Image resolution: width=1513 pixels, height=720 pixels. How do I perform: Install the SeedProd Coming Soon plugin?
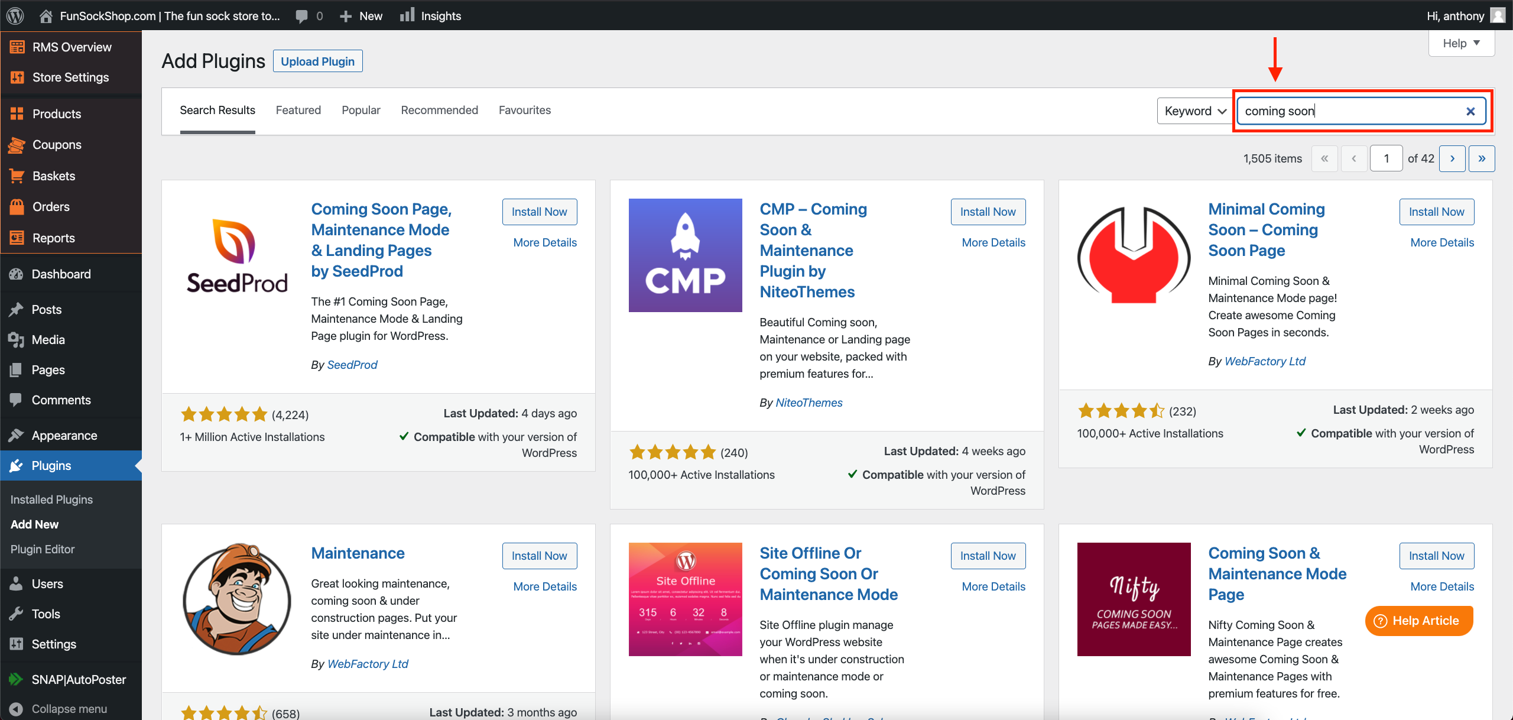(539, 212)
